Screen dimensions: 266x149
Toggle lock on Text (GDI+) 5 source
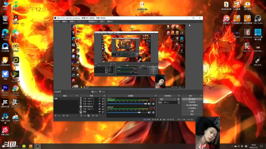[x=103, y=99]
